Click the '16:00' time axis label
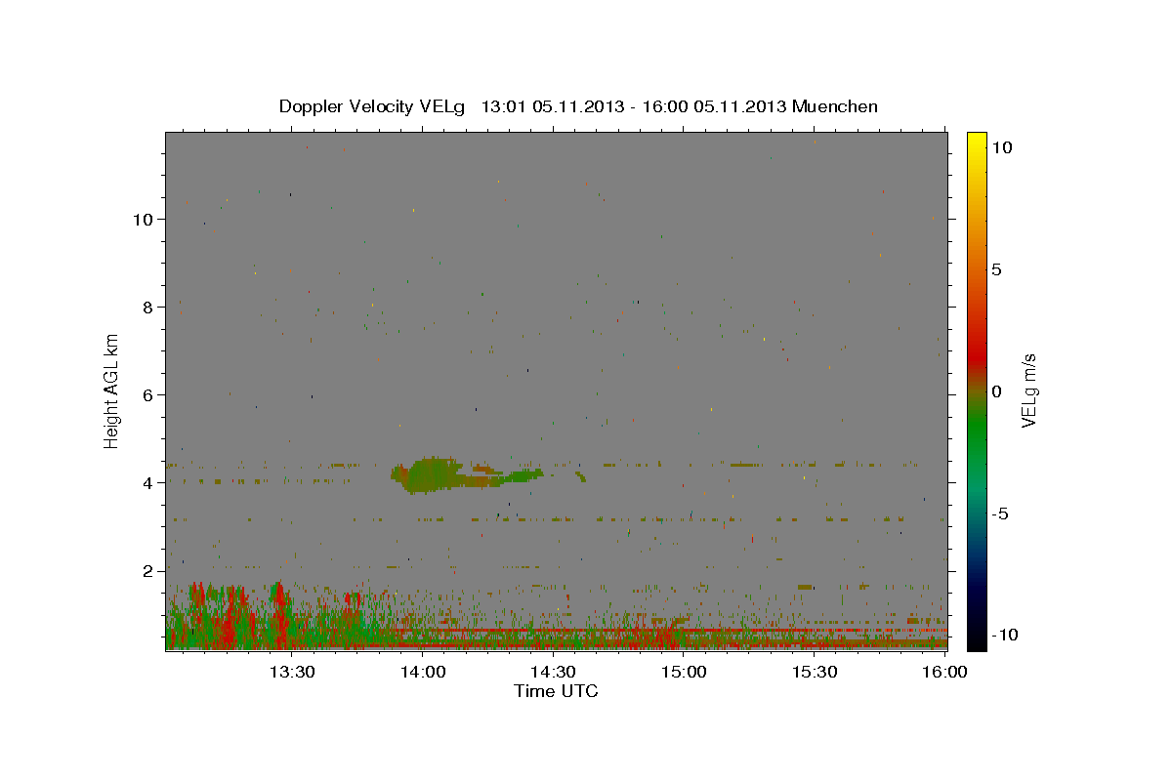This screenshot has height=781, width=1172. pos(945,672)
